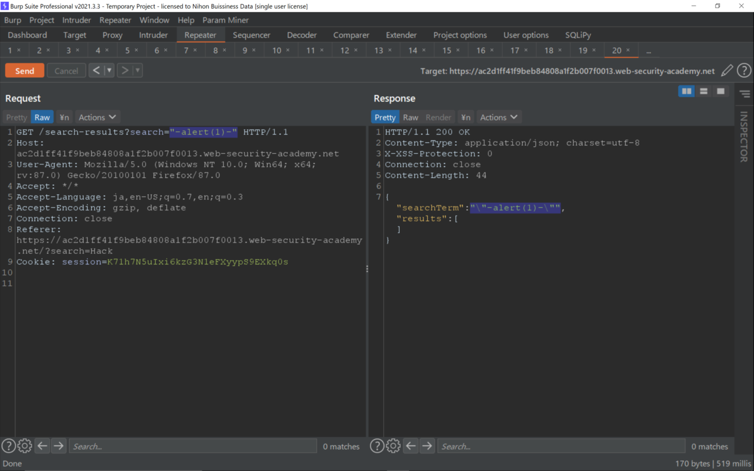This screenshot has width=754, height=471.
Task: Click the edit target pencil icon
Action: coord(727,71)
